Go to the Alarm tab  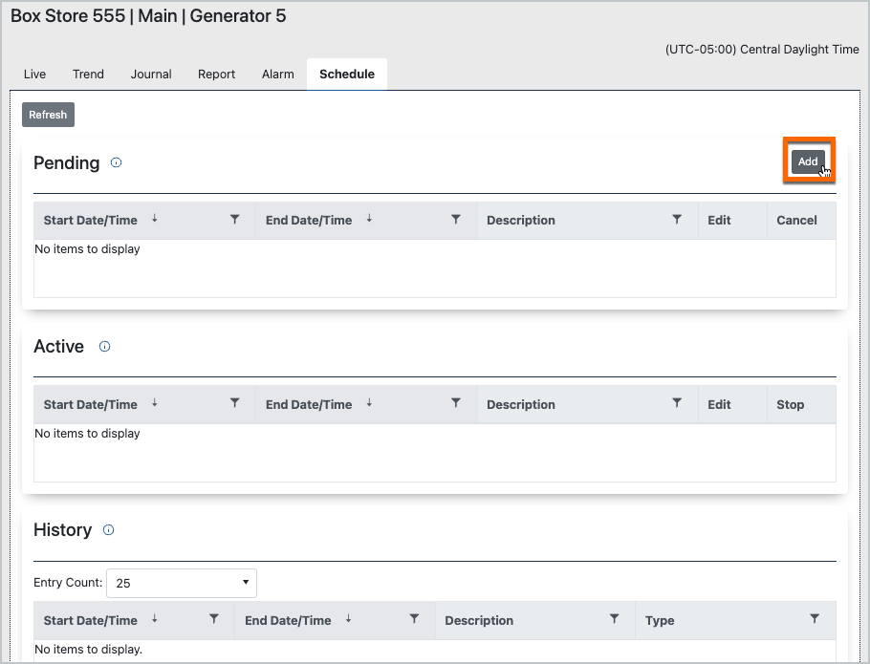pyautogui.click(x=278, y=75)
